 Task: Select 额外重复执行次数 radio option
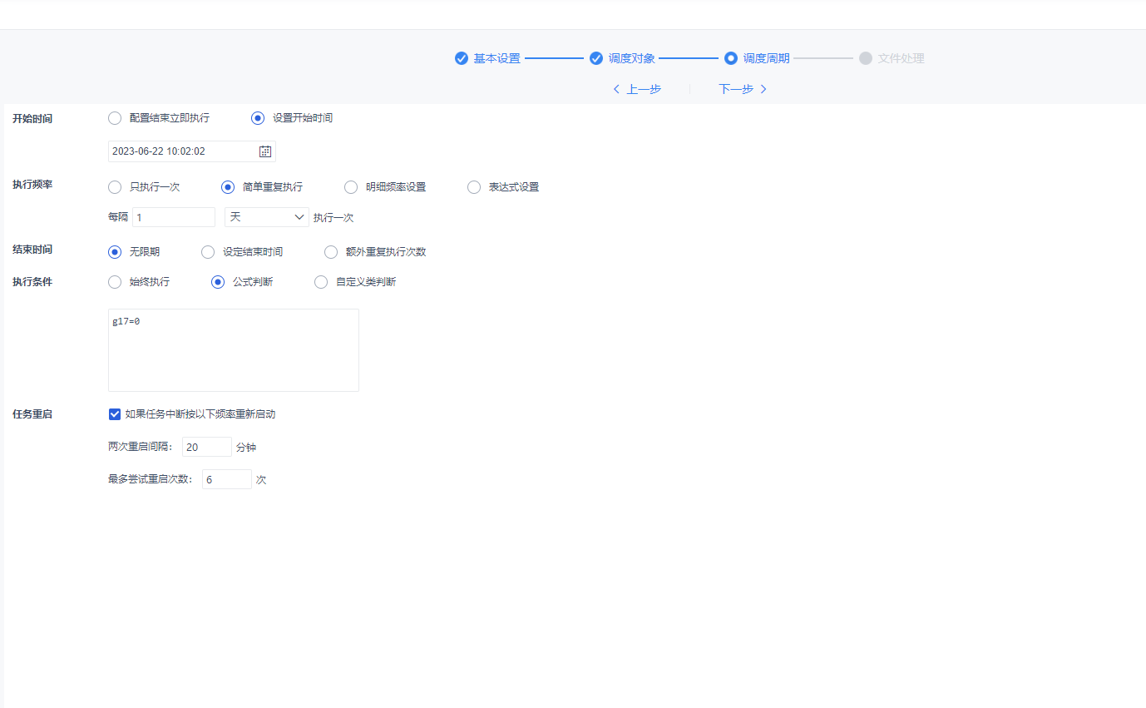click(x=331, y=252)
